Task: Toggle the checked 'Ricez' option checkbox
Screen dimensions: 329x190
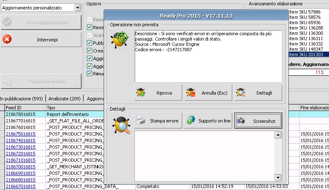Action: coord(90,27)
